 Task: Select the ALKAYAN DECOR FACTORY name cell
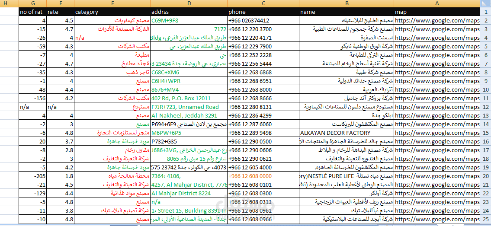click(x=347, y=133)
